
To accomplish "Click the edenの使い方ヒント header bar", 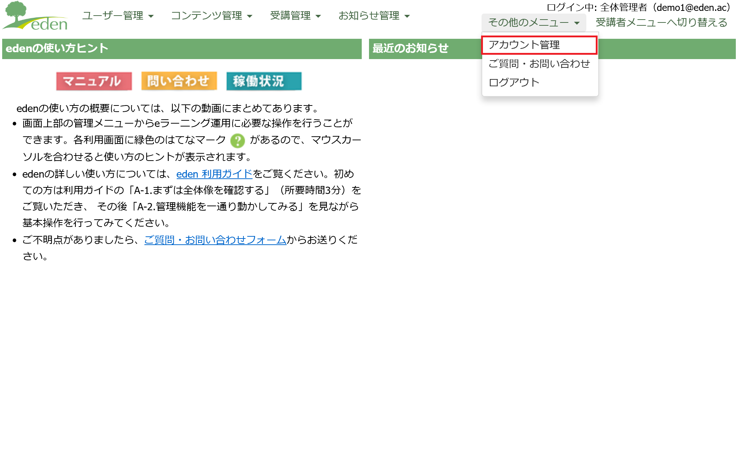I will tap(181, 49).
